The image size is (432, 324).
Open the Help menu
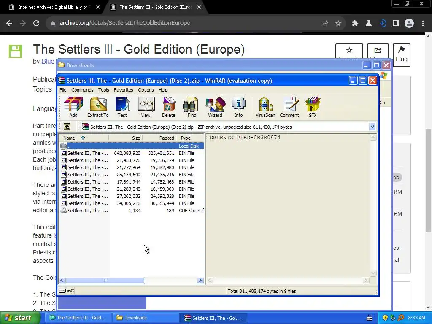pyautogui.click(x=163, y=90)
